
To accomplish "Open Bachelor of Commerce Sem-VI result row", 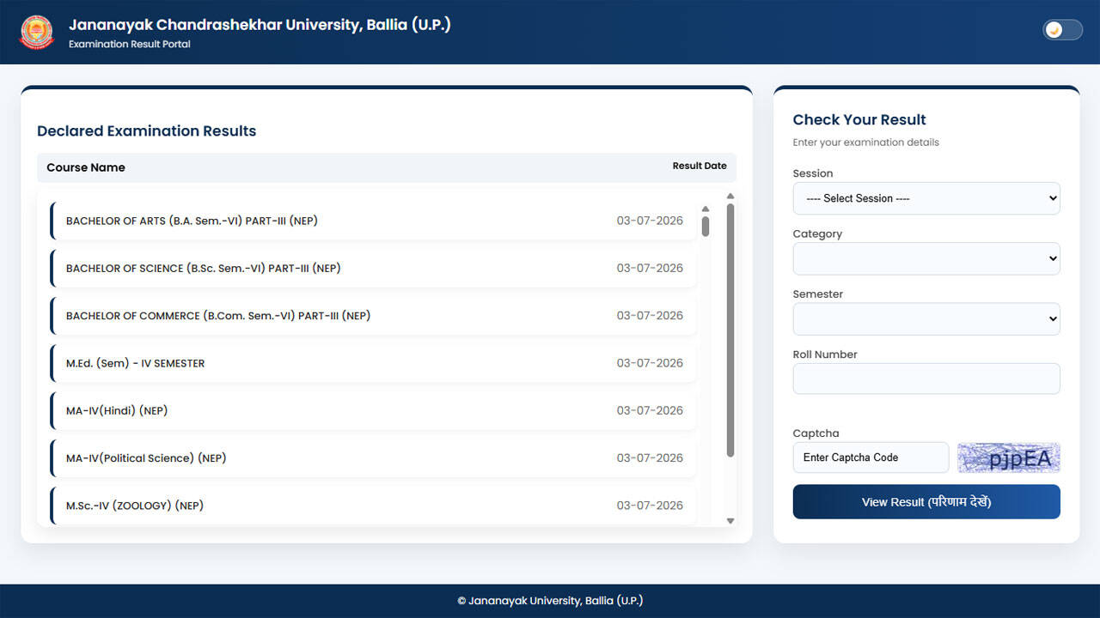I will point(373,316).
